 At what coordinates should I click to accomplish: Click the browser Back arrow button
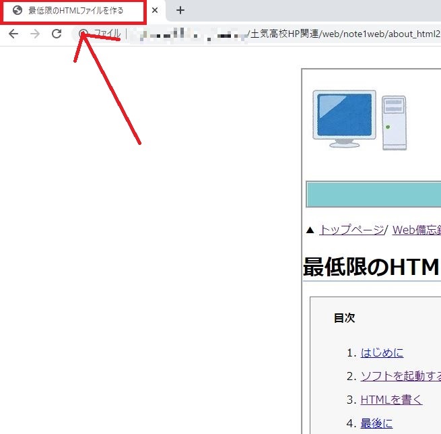[13, 34]
